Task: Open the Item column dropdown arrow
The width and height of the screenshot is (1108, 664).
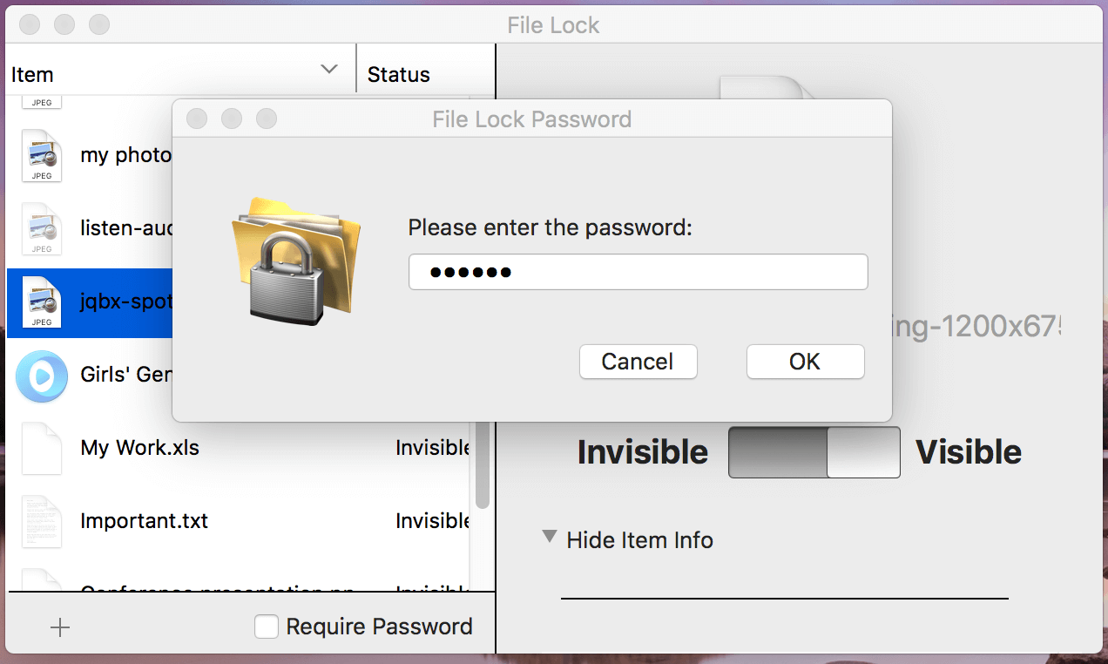Action: (x=328, y=68)
